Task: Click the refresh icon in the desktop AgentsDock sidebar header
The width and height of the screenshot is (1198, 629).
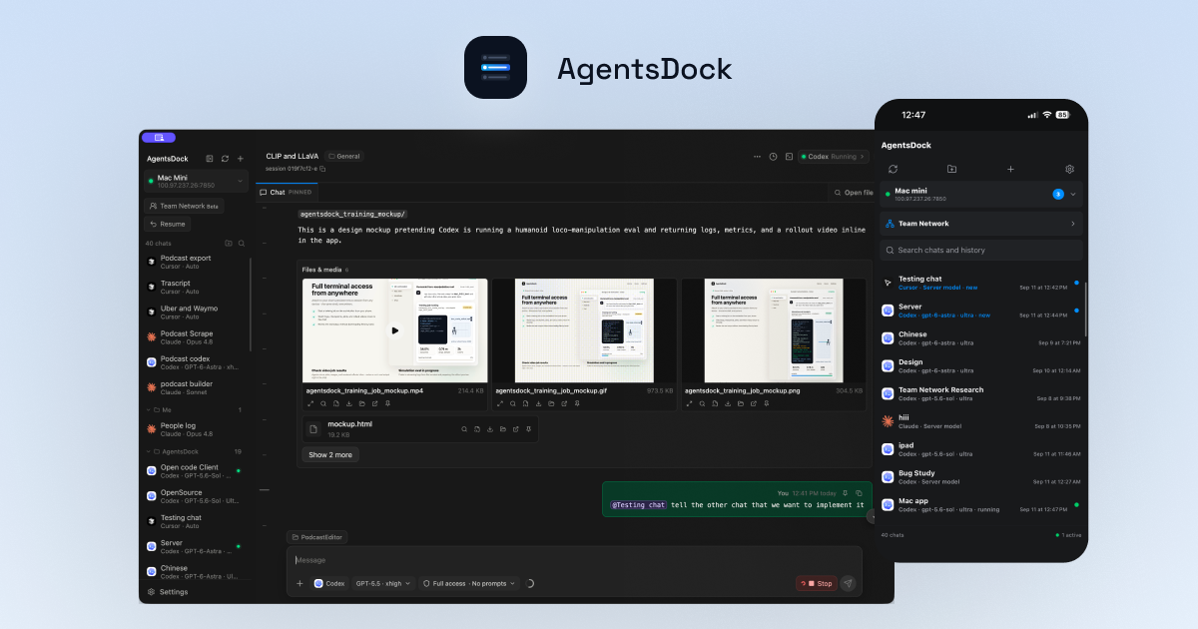Action: click(225, 159)
